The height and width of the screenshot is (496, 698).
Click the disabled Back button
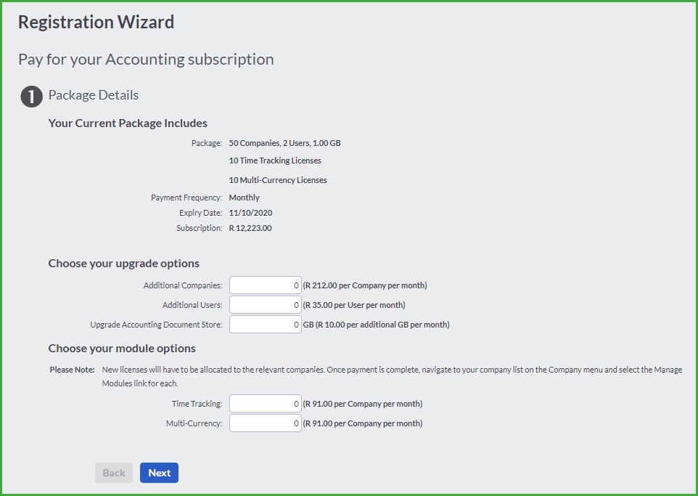[114, 473]
